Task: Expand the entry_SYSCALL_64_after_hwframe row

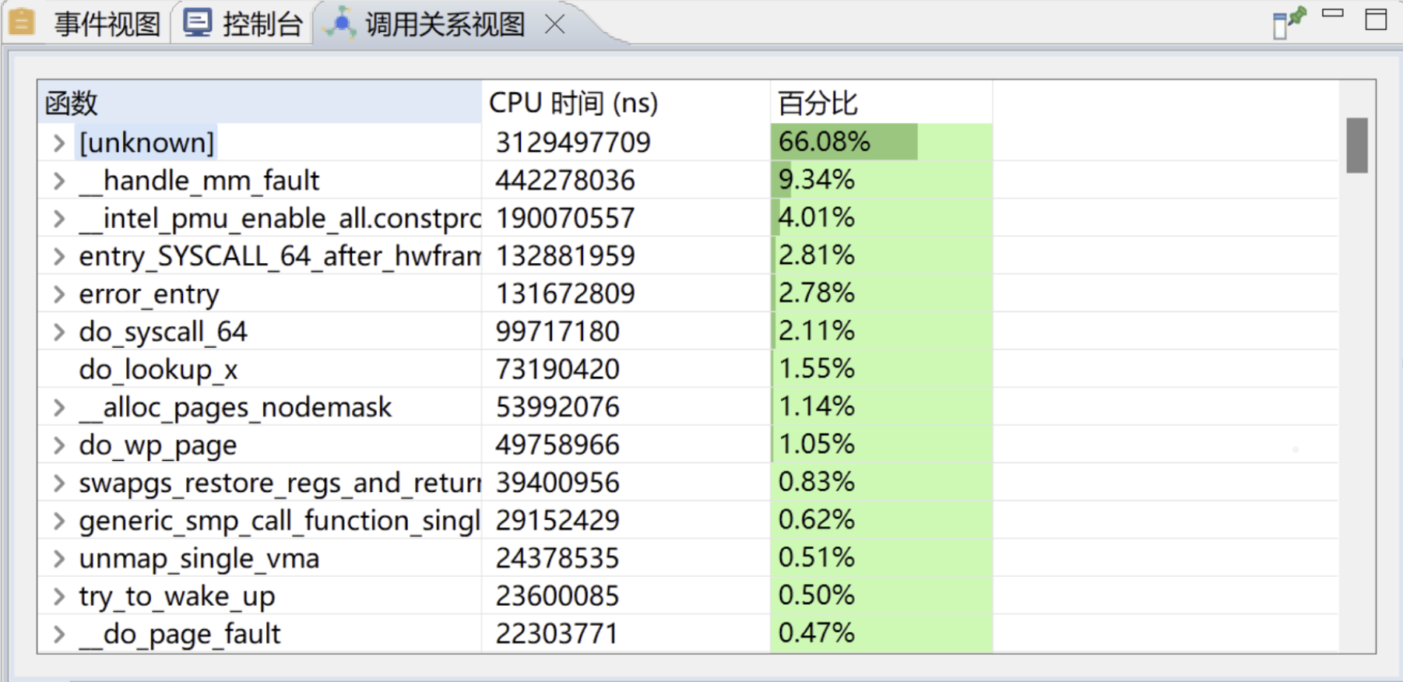Action: pyautogui.click(x=58, y=256)
